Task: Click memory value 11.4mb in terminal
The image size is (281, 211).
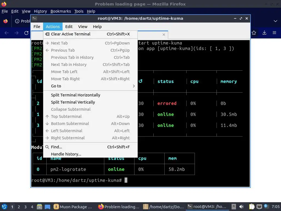Action: pyautogui.click(x=229, y=125)
